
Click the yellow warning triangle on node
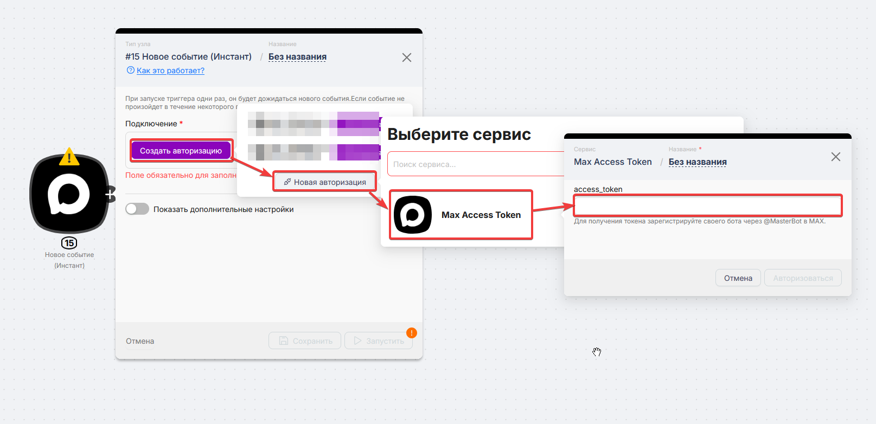point(69,157)
